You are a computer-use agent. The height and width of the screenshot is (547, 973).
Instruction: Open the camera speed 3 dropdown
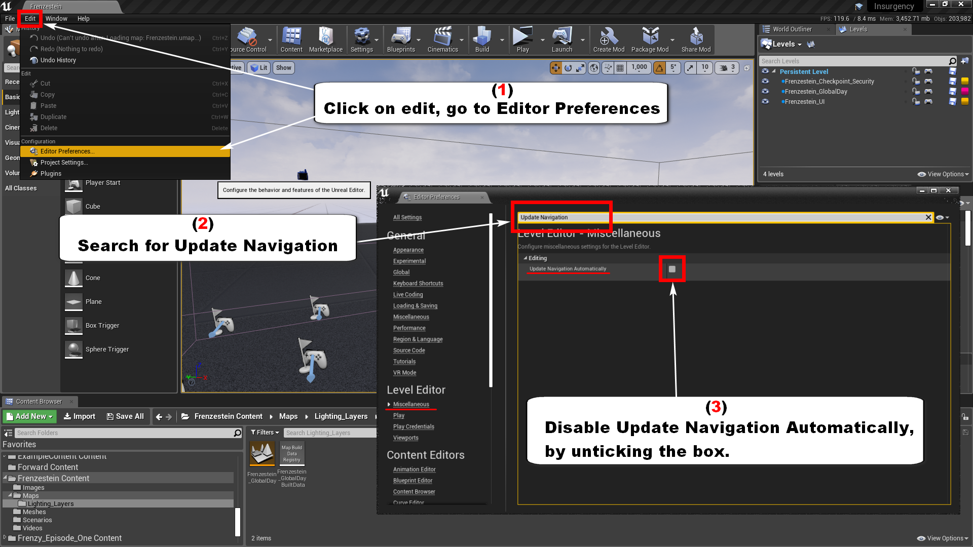727,68
